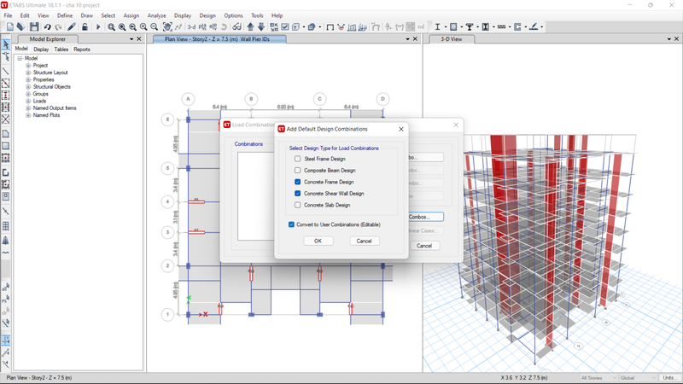Open the Units dropdown in status bar
This screenshot has height=384, width=683.
[669, 378]
